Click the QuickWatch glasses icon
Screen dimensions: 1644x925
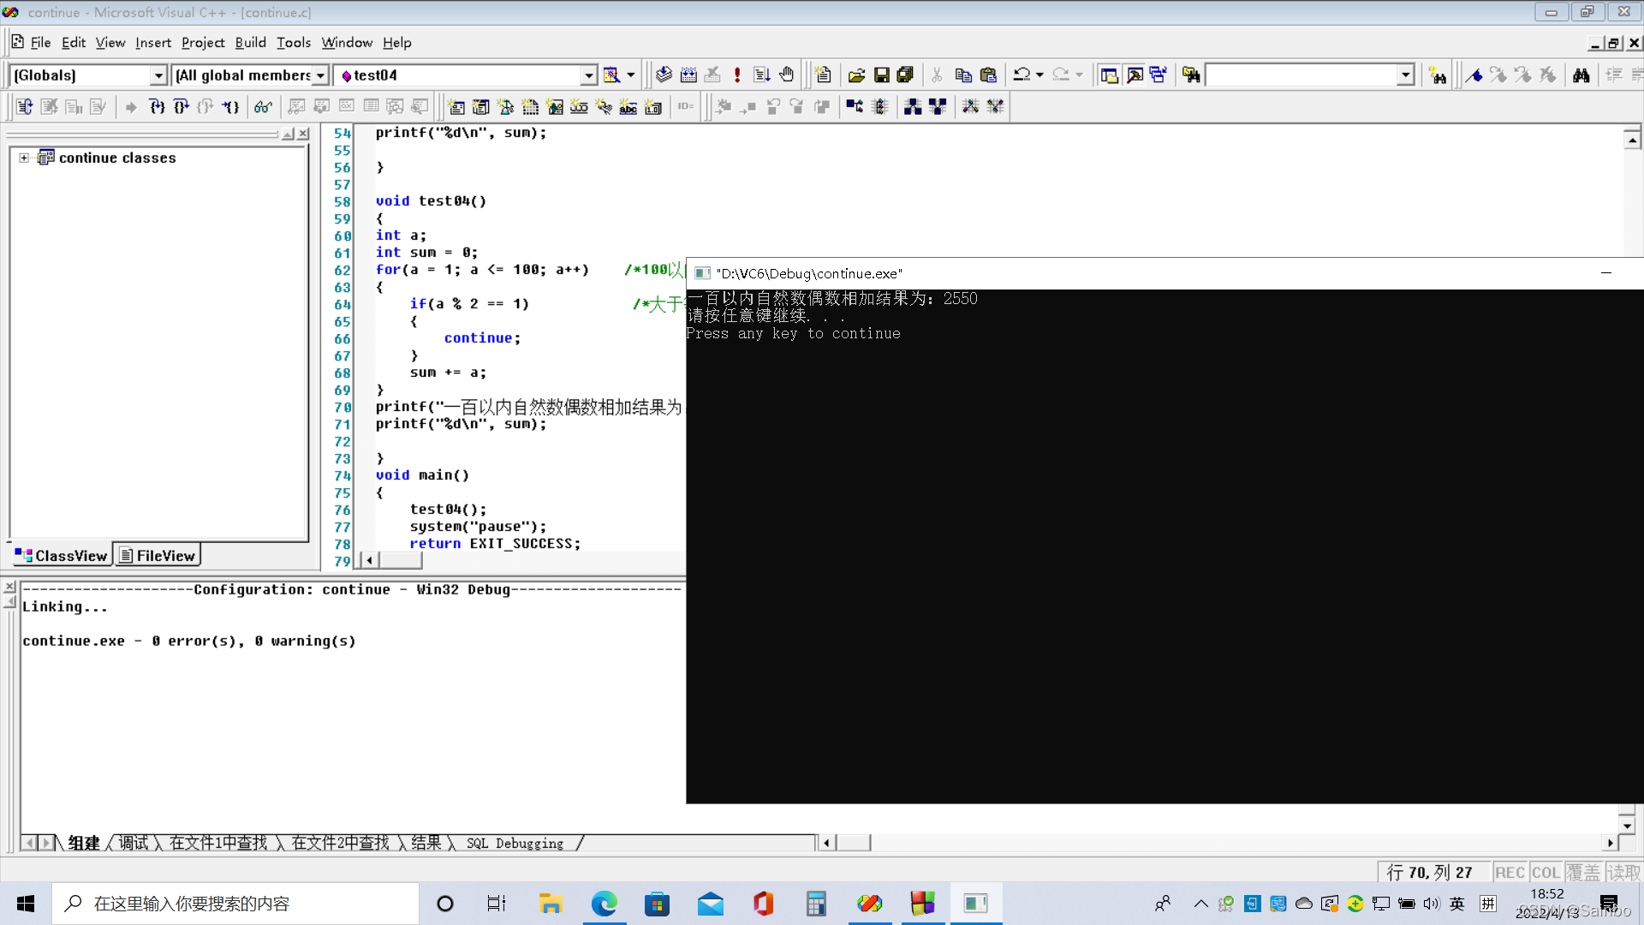pyautogui.click(x=263, y=107)
